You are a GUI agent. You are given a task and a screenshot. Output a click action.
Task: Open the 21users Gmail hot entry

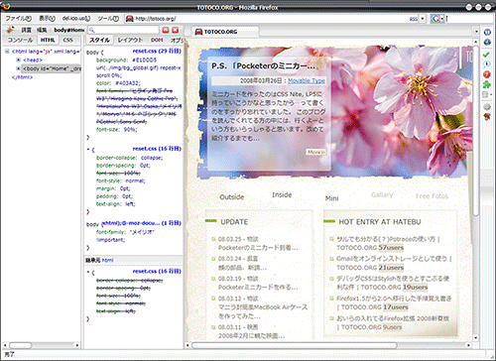[394, 263]
